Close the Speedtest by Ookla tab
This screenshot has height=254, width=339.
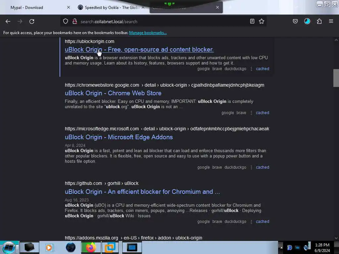(x=143, y=7)
